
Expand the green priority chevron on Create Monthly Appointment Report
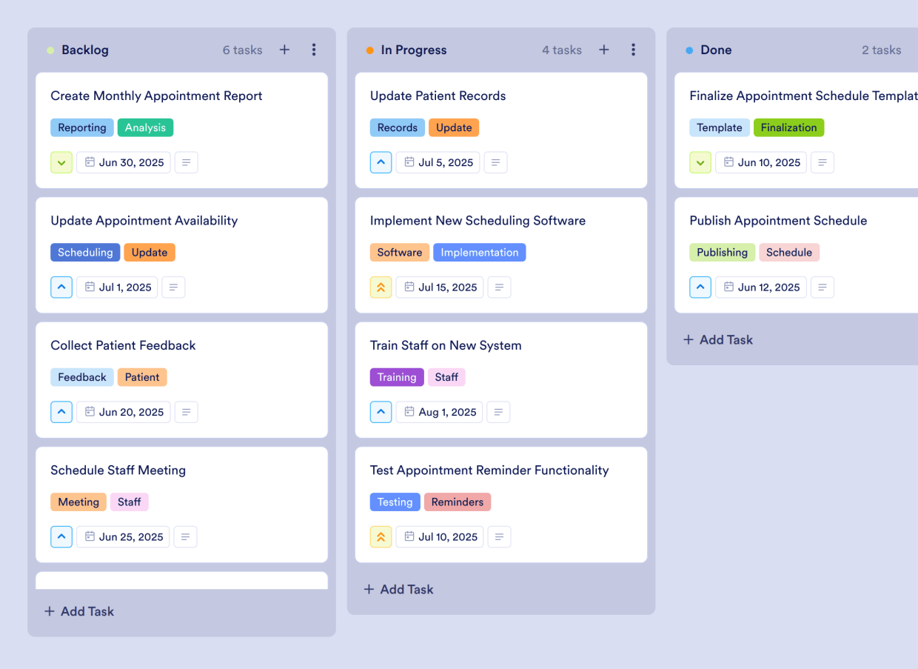click(x=61, y=162)
